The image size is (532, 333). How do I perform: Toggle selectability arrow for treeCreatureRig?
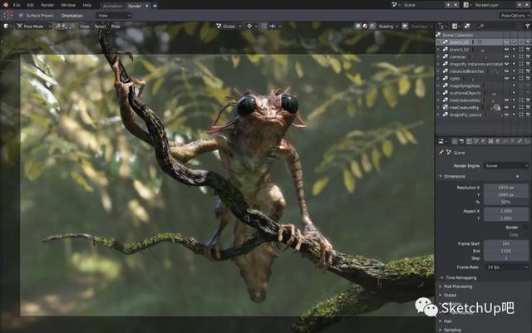[x=514, y=107]
